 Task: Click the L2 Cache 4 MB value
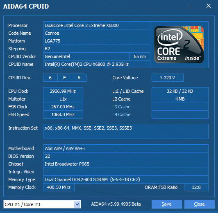click(180, 99)
